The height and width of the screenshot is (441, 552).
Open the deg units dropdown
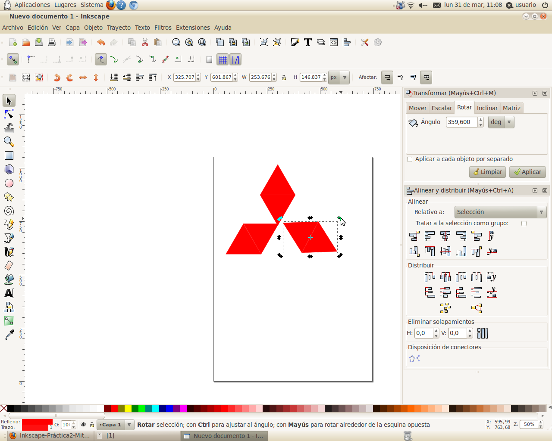click(x=509, y=122)
